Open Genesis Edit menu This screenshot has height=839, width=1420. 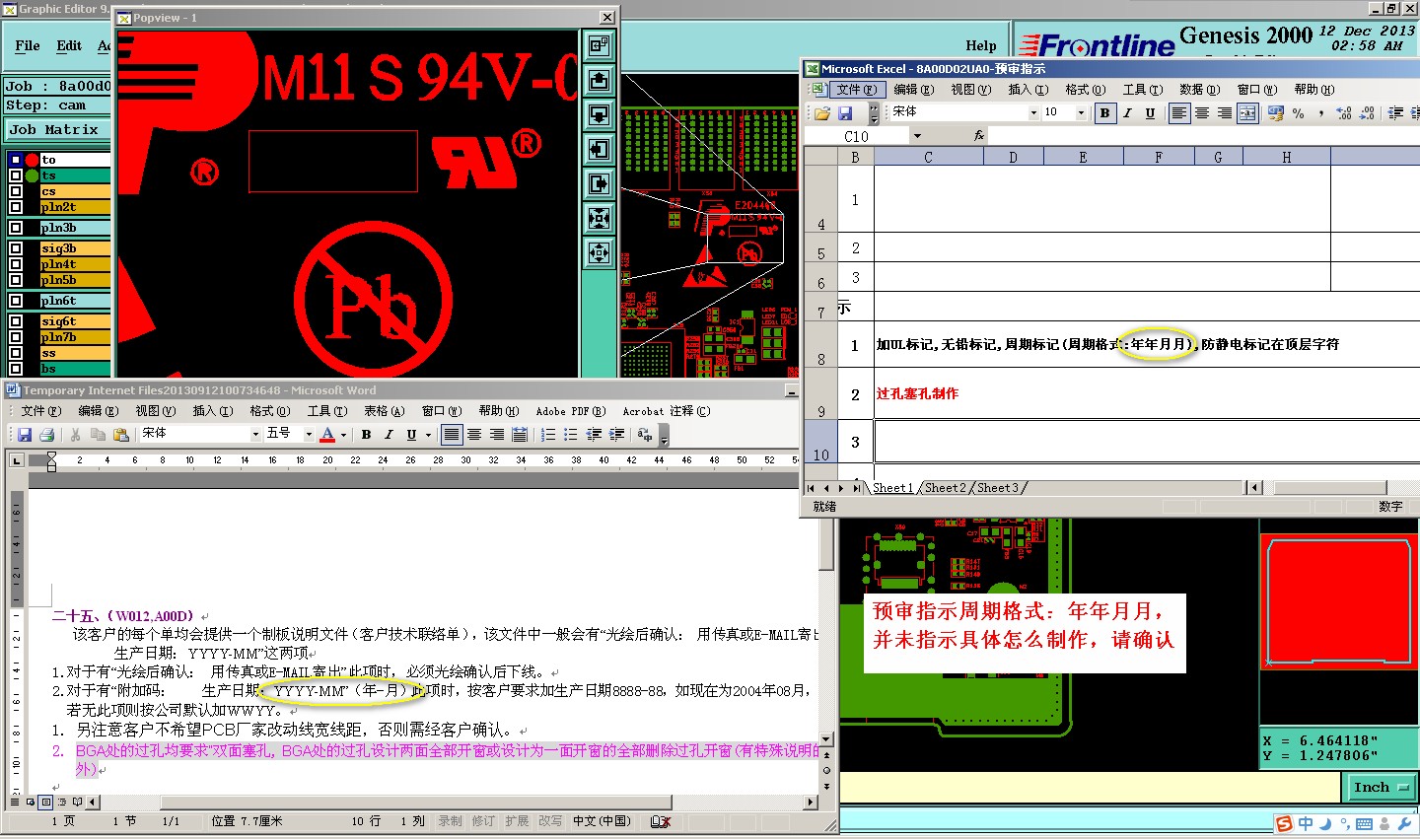pyautogui.click(x=69, y=46)
